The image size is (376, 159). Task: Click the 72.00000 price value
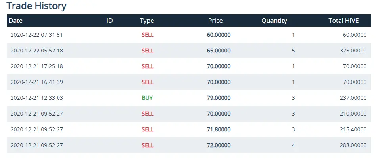[x=219, y=145]
